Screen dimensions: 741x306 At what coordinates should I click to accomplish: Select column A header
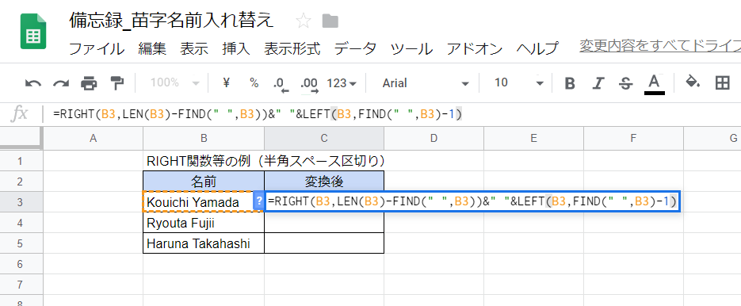coord(93,138)
